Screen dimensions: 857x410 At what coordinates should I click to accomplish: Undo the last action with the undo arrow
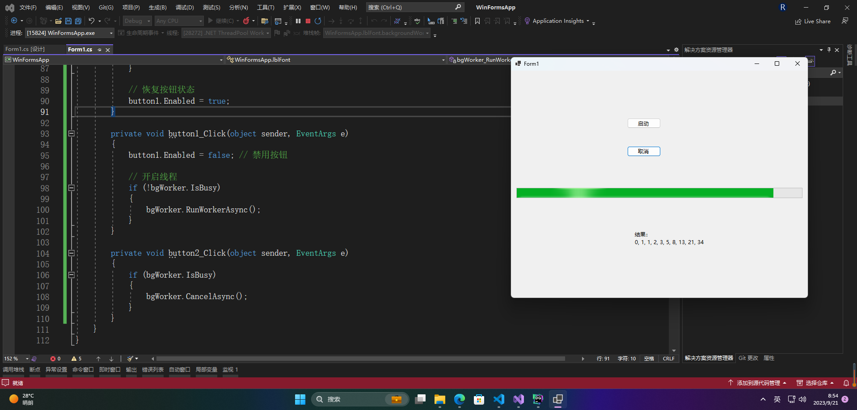(91, 21)
